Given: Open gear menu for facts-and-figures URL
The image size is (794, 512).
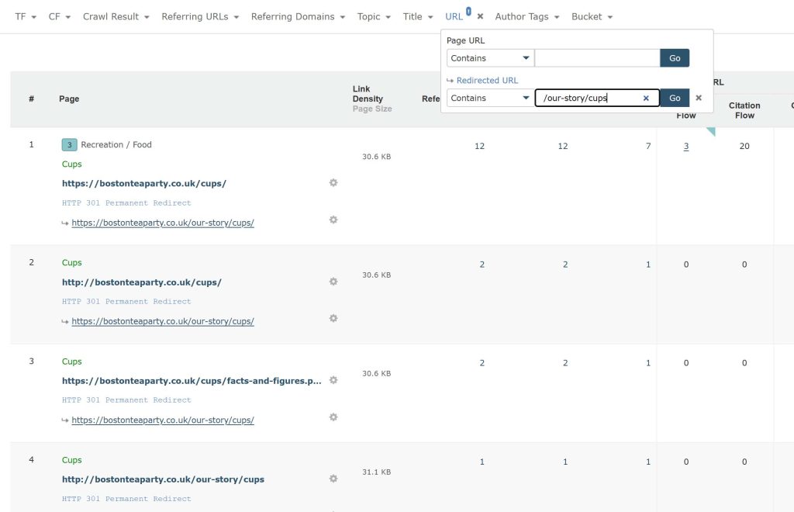Looking at the screenshot, I should (x=333, y=380).
